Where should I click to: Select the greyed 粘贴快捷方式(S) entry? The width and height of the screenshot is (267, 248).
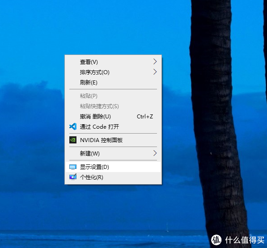[113, 106]
